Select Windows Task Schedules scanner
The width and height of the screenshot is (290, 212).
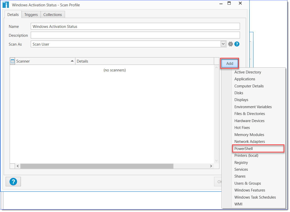255,197
